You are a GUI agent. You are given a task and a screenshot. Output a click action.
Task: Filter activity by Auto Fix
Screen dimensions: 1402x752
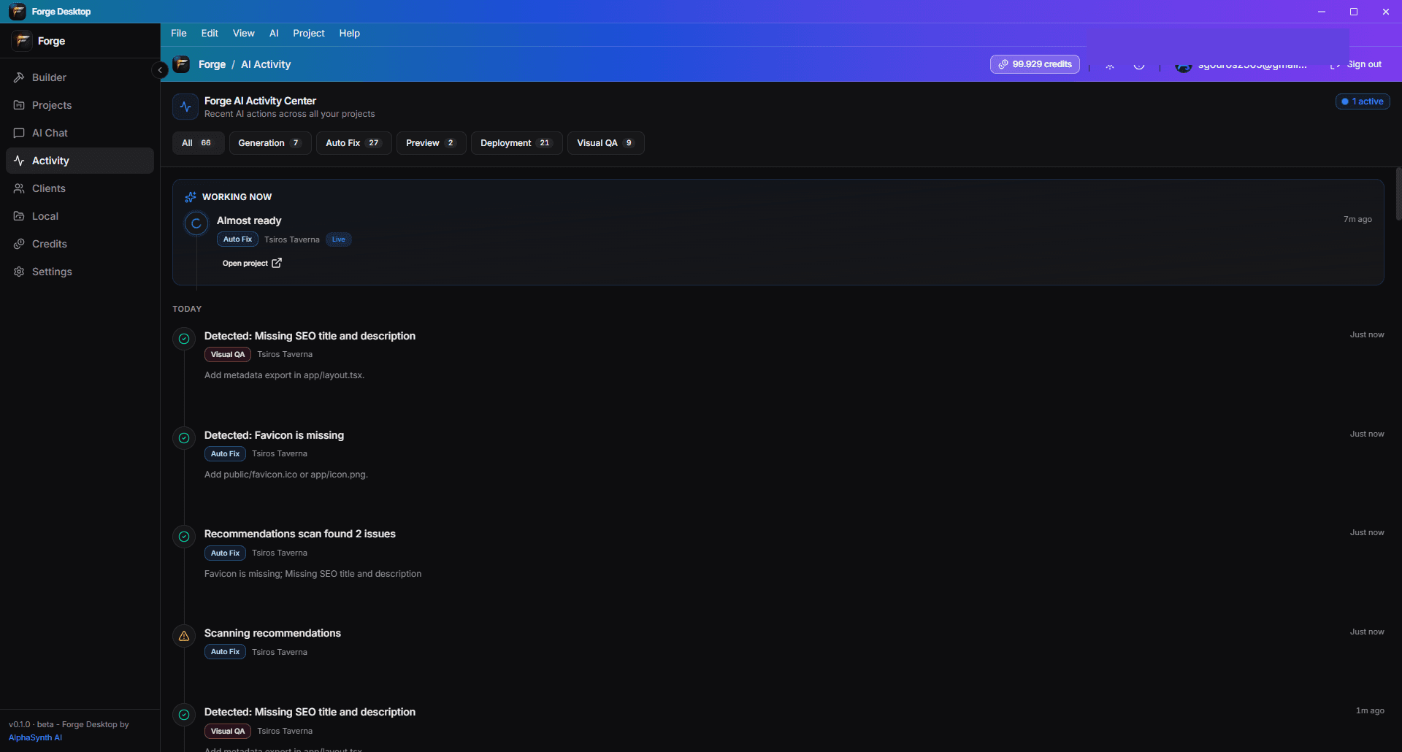pyautogui.click(x=353, y=143)
